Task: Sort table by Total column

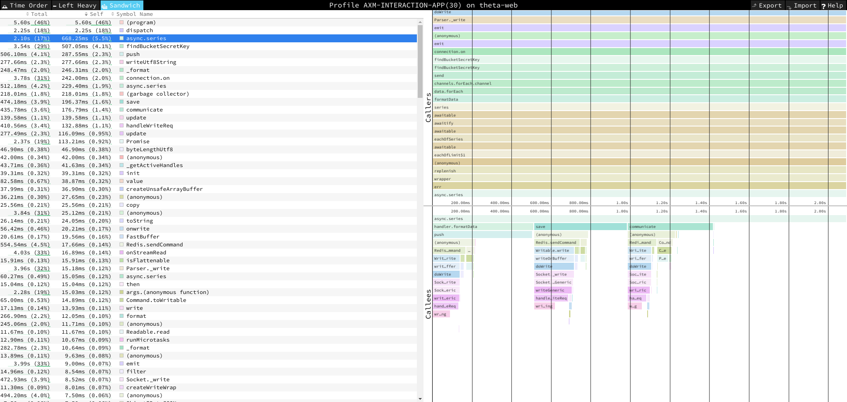Action: 37,14
